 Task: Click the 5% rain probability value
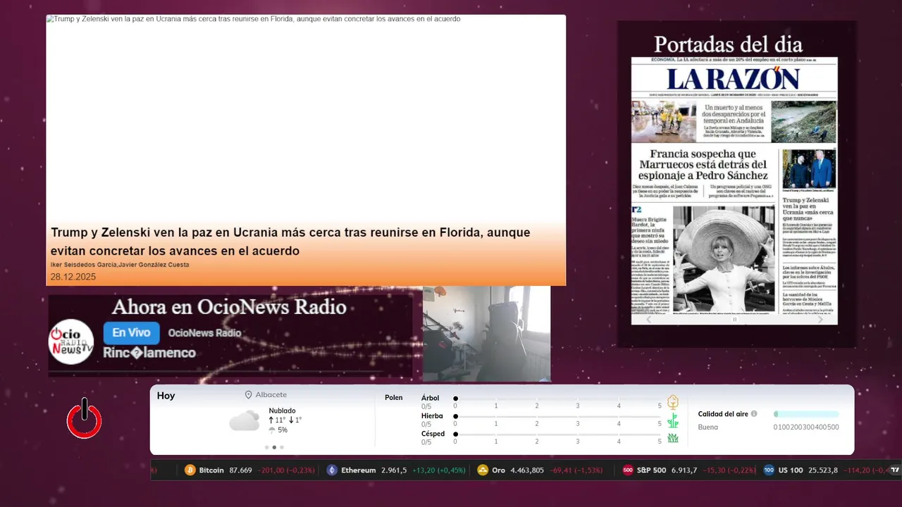click(283, 430)
